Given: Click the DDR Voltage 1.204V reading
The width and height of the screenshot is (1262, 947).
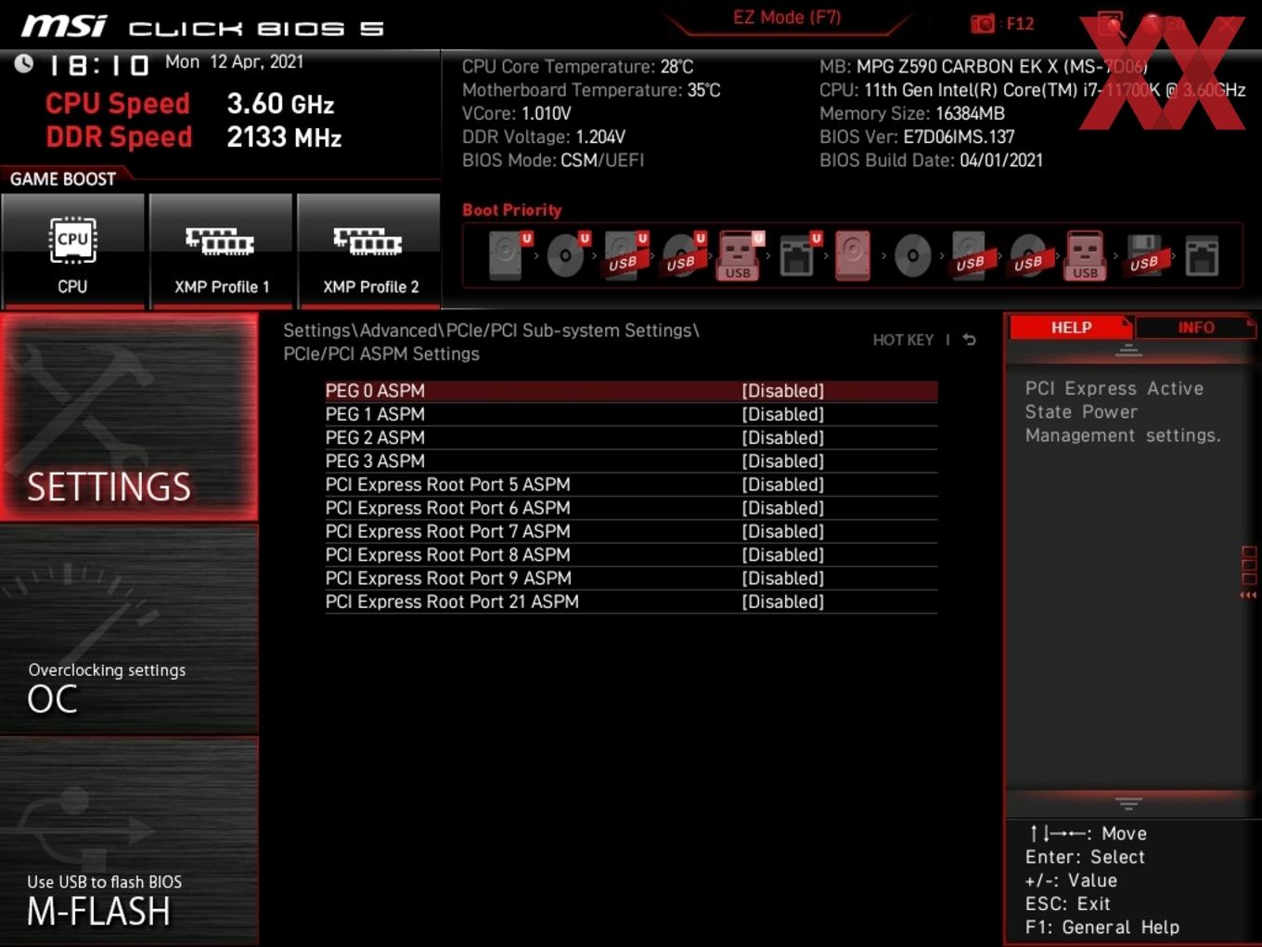Looking at the screenshot, I should [x=544, y=136].
